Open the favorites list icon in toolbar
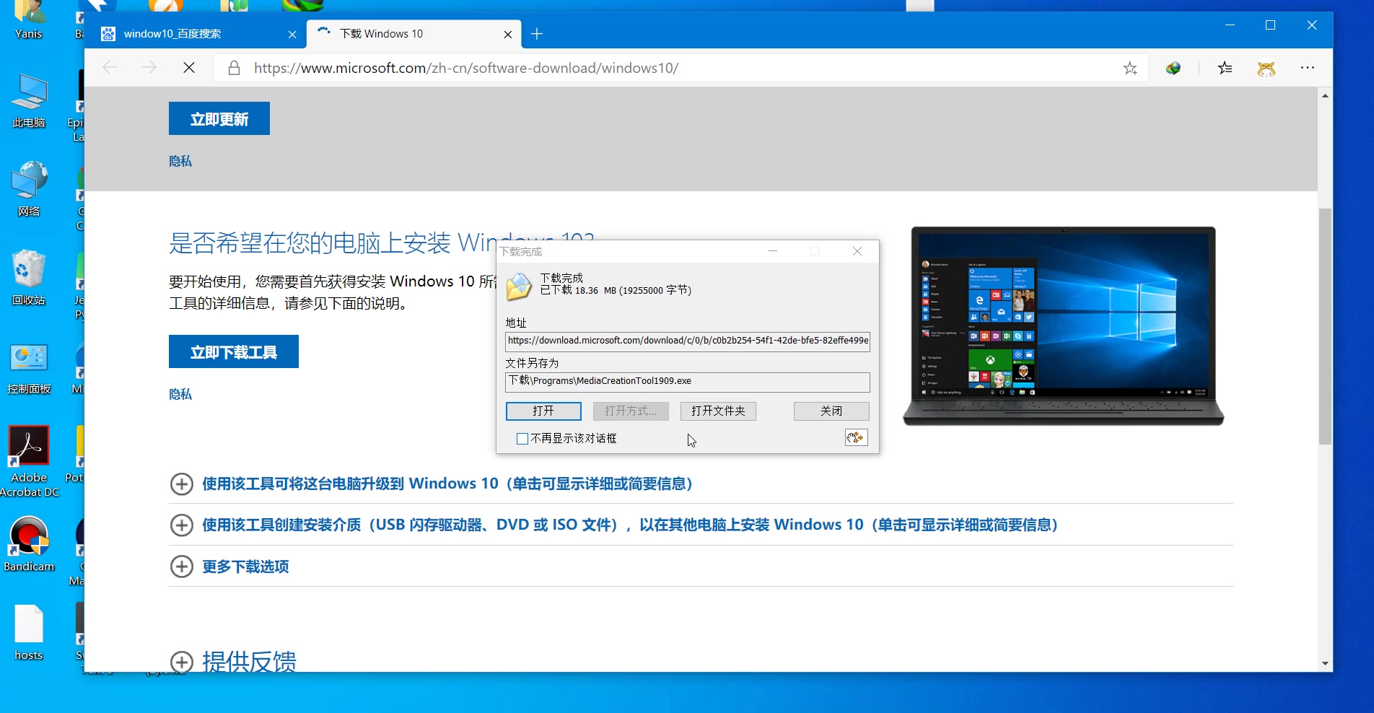The width and height of the screenshot is (1374, 713). coord(1224,68)
